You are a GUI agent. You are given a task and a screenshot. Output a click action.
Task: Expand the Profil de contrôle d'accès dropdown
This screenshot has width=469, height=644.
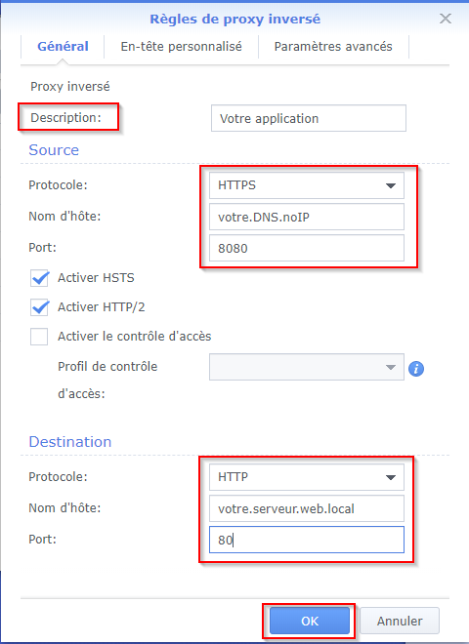point(307,367)
